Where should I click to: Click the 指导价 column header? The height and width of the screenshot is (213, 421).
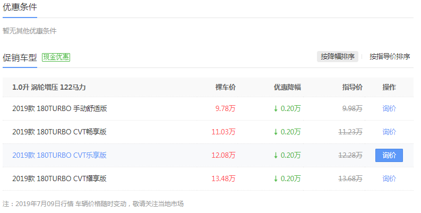(353, 87)
